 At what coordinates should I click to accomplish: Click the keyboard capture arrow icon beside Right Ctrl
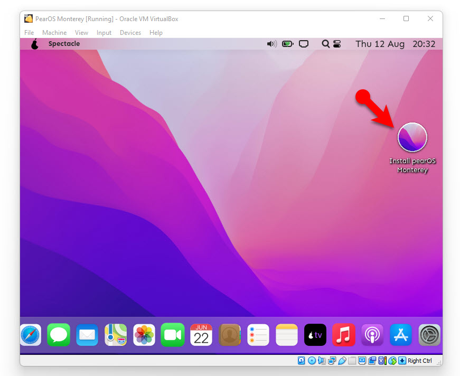coord(402,361)
